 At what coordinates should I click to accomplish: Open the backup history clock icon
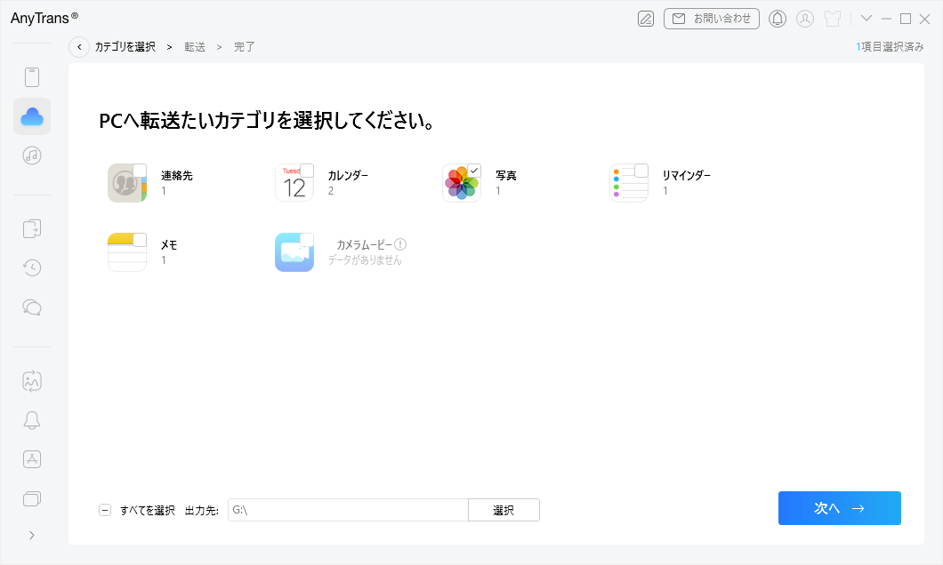coord(32,267)
